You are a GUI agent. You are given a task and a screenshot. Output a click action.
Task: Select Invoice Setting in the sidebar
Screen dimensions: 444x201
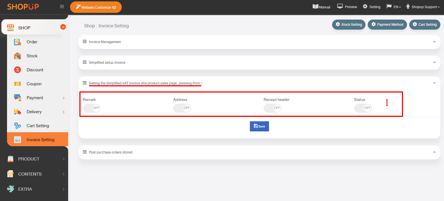[x=38, y=139]
